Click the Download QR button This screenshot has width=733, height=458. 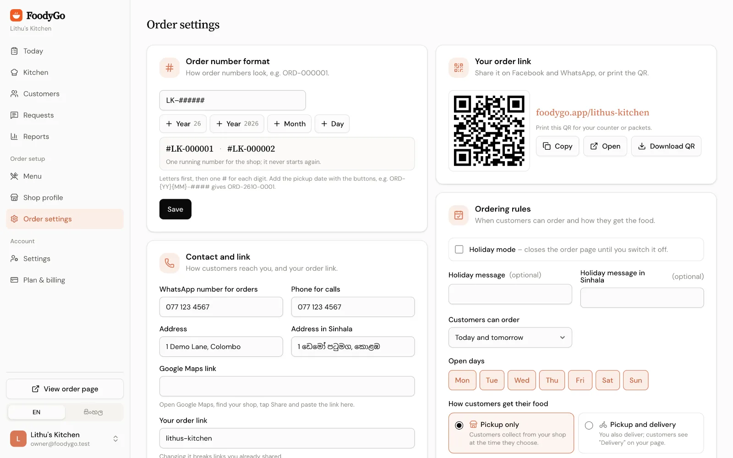pyautogui.click(x=666, y=146)
